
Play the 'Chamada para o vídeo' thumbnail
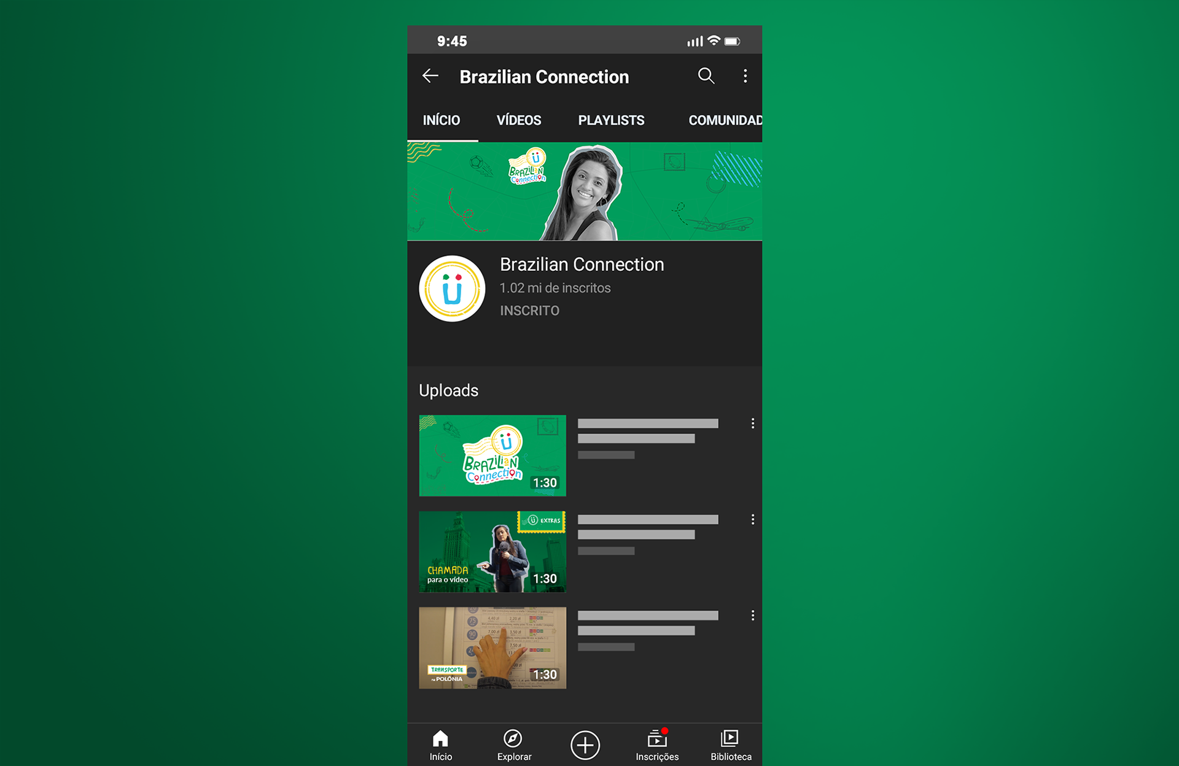tap(492, 551)
